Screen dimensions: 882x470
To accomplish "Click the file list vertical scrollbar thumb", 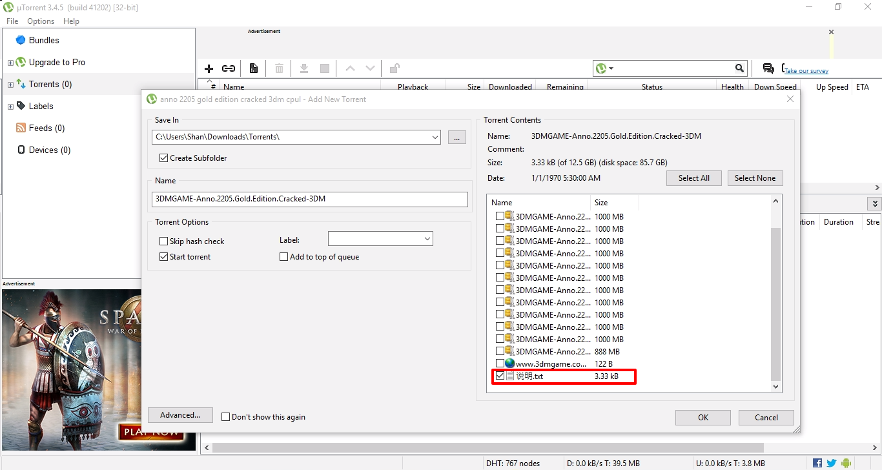I will [776, 303].
